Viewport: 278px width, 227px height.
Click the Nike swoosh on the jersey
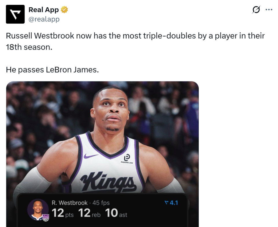click(91, 156)
